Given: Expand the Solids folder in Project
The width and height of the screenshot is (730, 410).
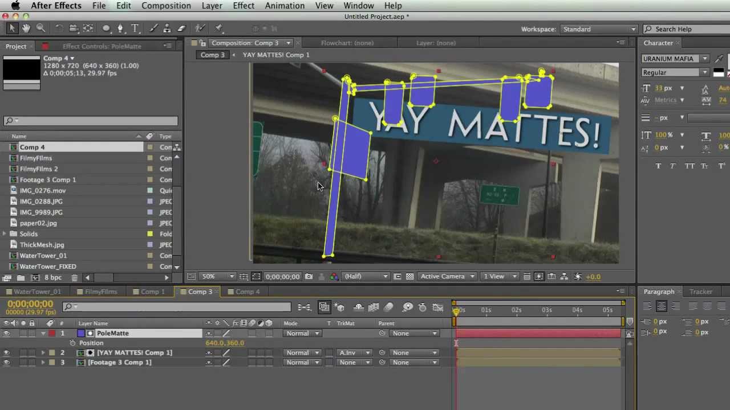Looking at the screenshot, I should pos(5,234).
